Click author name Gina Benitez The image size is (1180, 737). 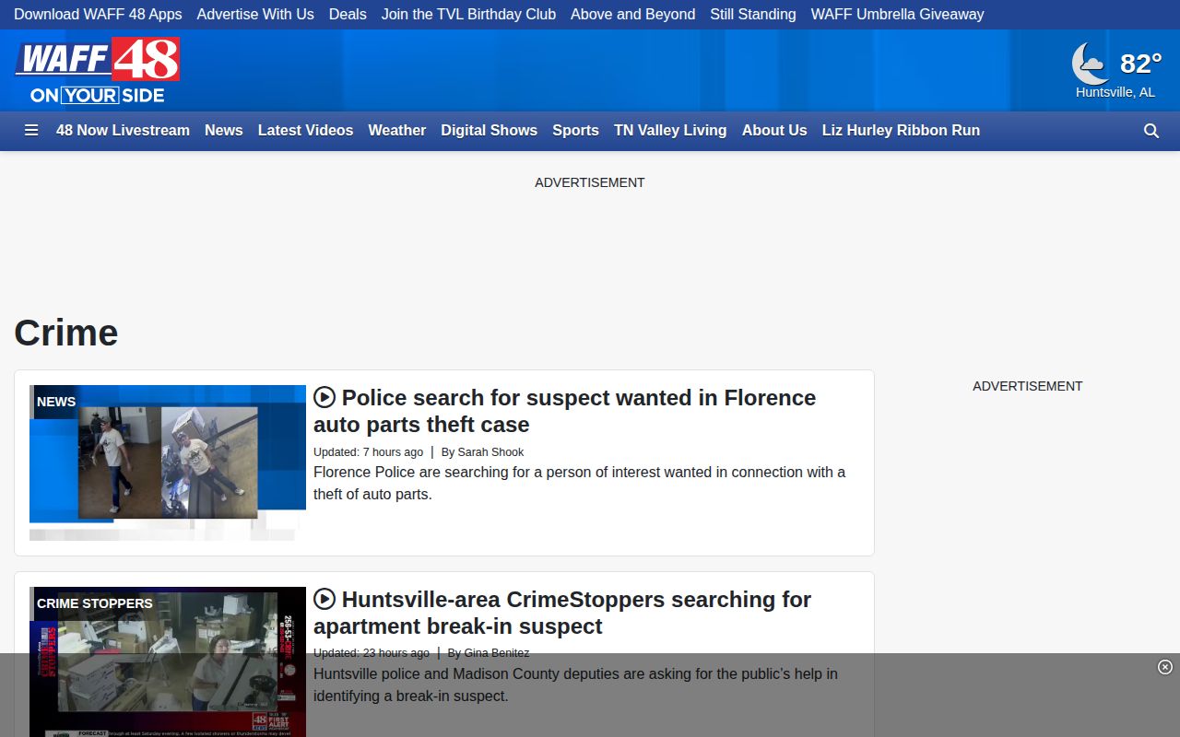click(x=497, y=653)
